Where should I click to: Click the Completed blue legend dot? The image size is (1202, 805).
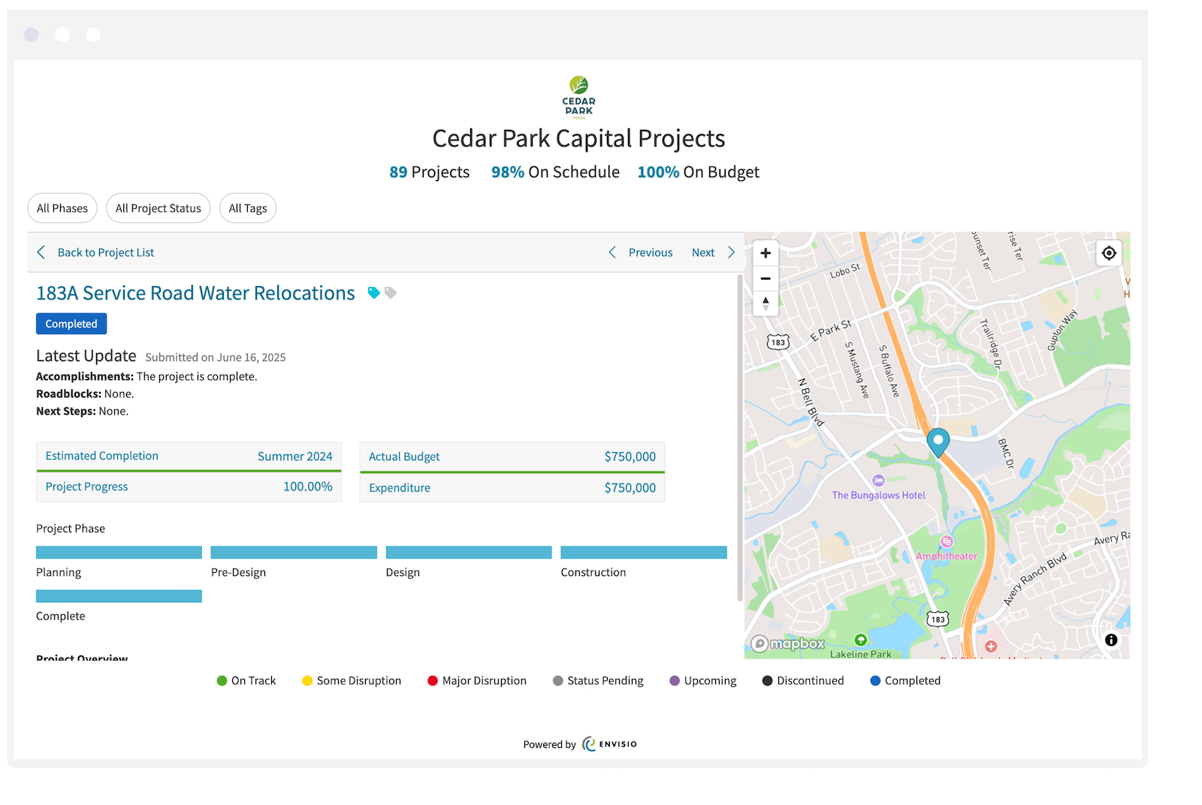pyautogui.click(x=875, y=680)
